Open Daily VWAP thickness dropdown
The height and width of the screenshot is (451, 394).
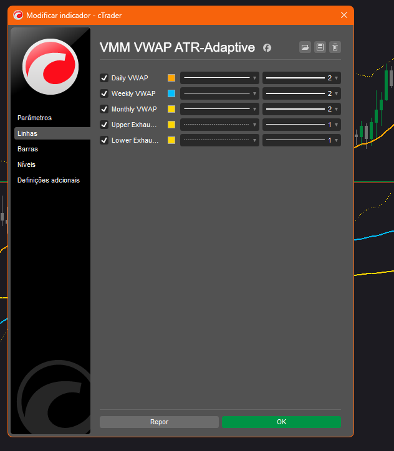[302, 78]
